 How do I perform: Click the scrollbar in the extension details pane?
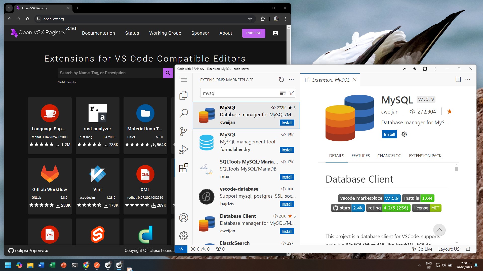point(456,169)
